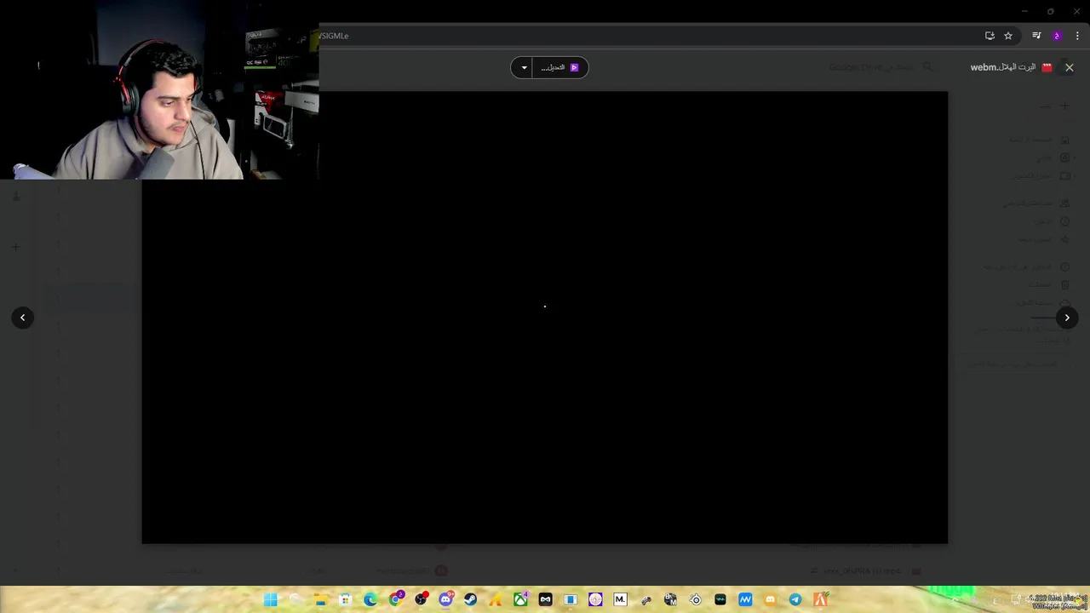Open Discord from the taskbar
The image size is (1090, 613).
(445, 599)
